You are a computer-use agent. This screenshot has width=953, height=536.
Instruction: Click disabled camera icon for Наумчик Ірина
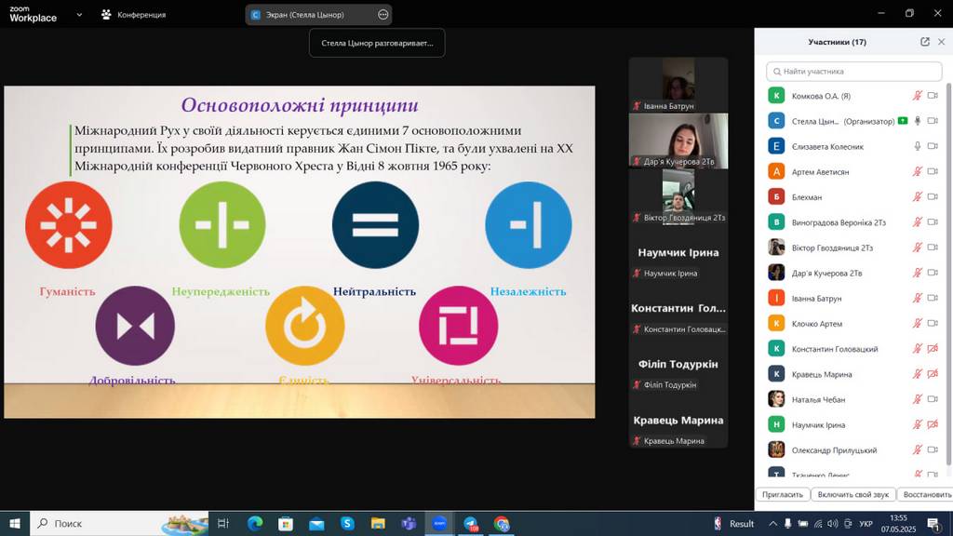(933, 424)
